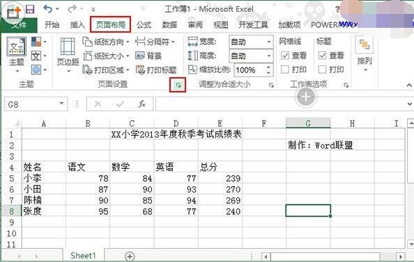Click the Scale 100% input field

[x=250, y=69]
